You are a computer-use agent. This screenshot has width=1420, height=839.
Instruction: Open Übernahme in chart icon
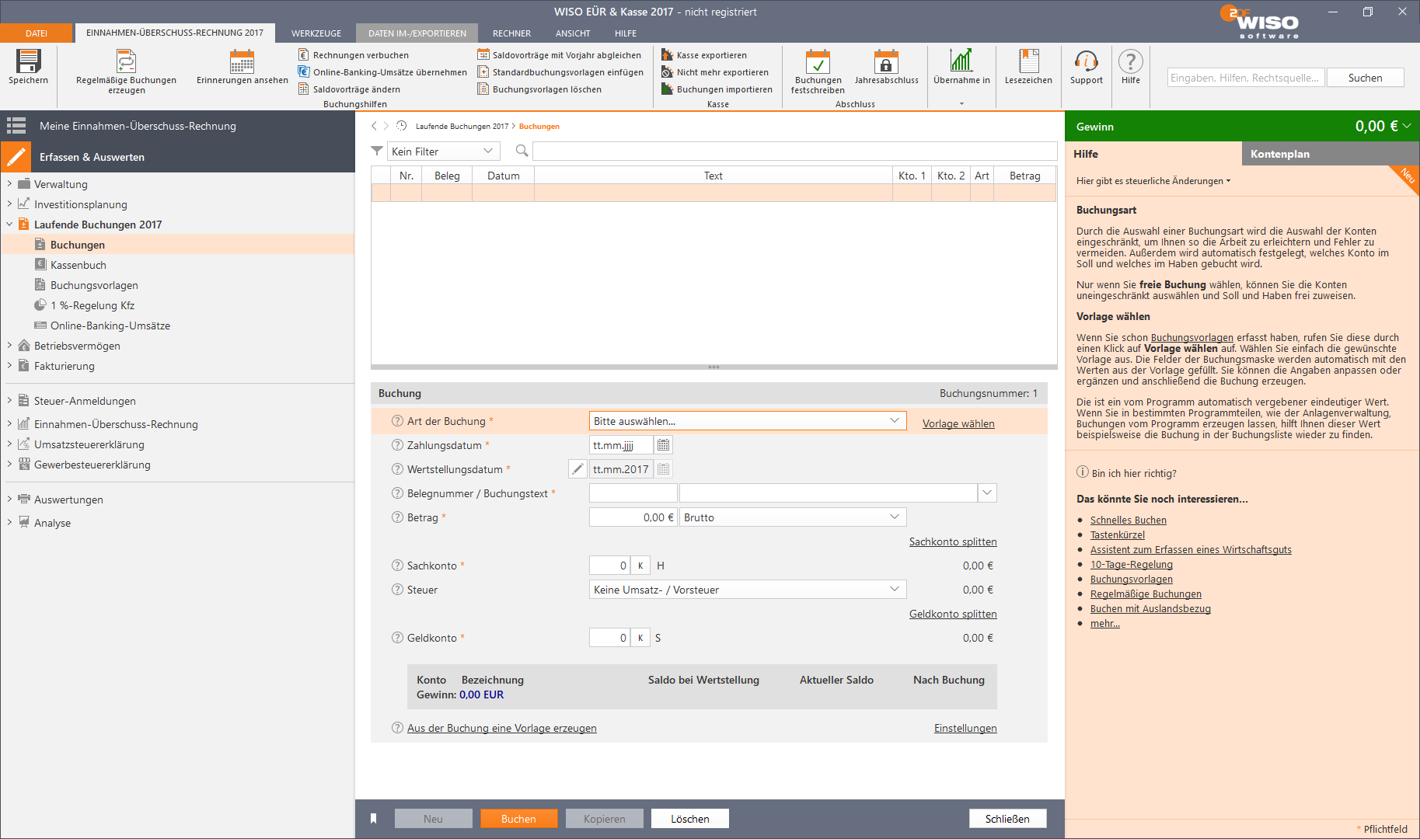click(x=961, y=61)
